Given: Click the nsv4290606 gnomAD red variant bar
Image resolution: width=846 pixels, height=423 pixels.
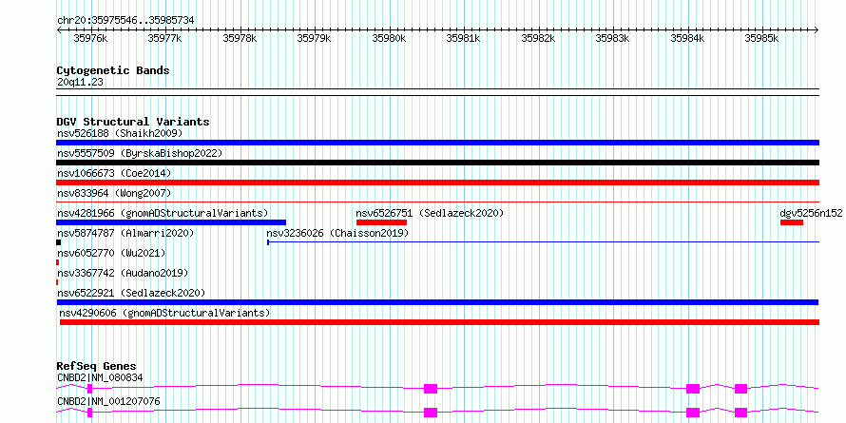Looking at the screenshot, I should coord(440,322).
